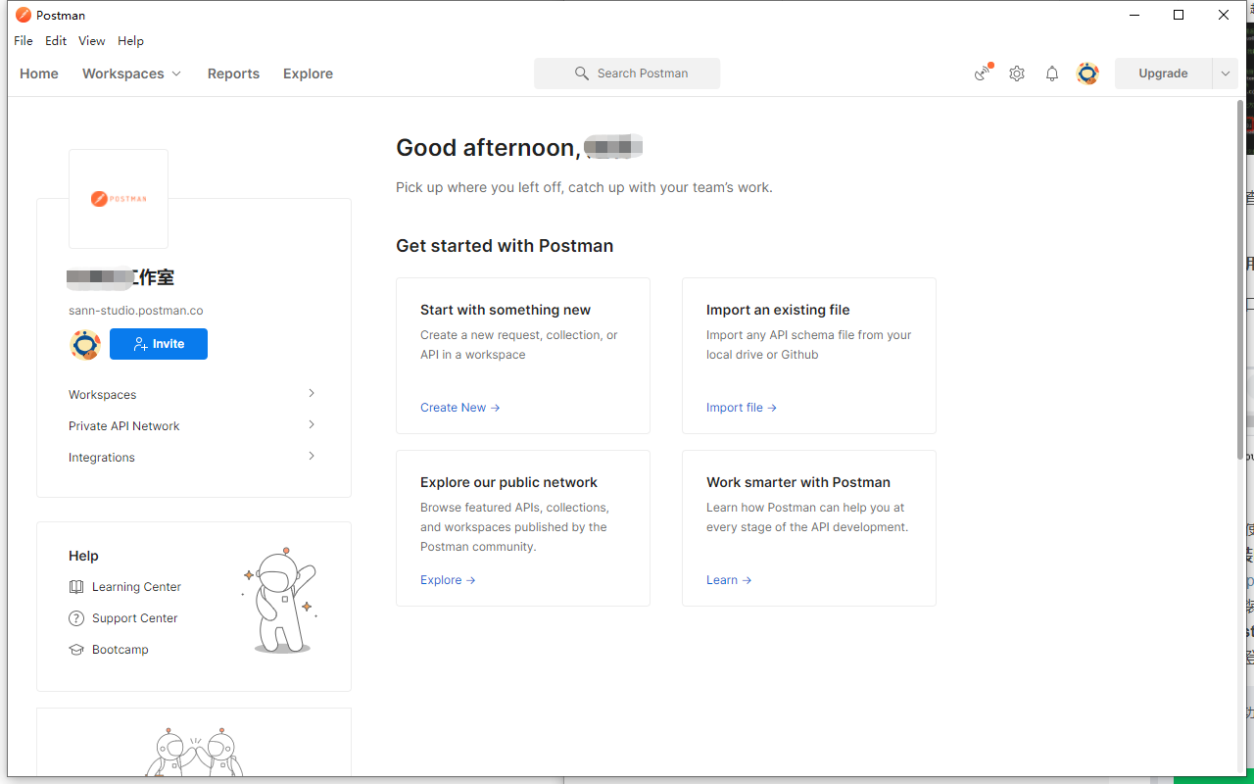Click the Get started with Postman heading
Viewport: 1254px width, 784px height.
(x=505, y=246)
